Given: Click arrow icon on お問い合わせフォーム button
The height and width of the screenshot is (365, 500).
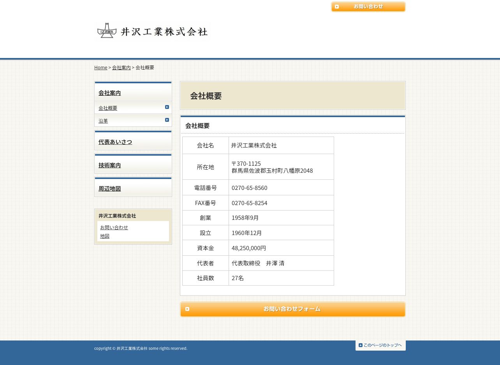Looking at the screenshot, I should point(187,309).
